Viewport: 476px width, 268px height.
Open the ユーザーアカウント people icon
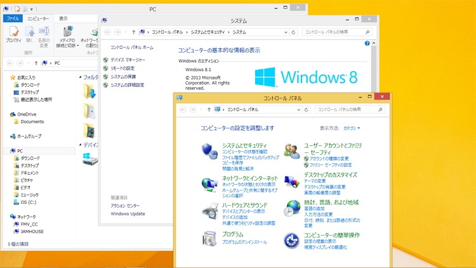click(x=292, y=151)
